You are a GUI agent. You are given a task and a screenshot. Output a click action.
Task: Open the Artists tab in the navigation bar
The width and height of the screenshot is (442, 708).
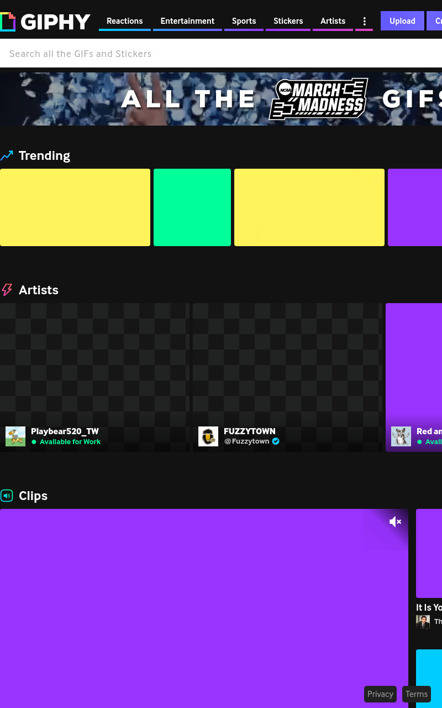[x=333, y=21]
